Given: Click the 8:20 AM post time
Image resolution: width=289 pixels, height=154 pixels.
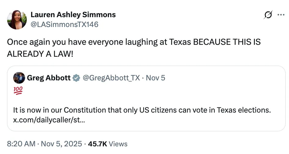Looking at the screenshot, I should coord(21,144).
